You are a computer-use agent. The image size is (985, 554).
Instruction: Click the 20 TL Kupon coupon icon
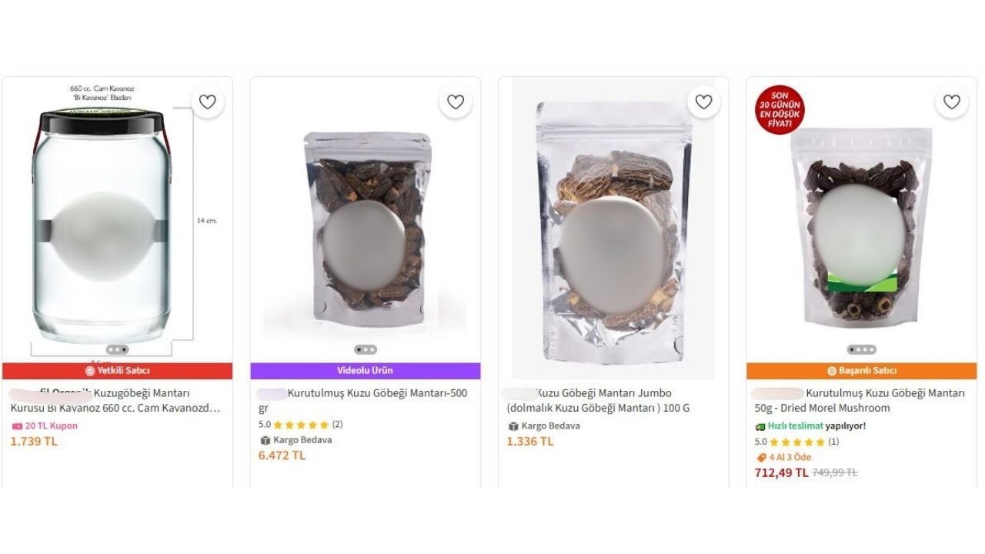(x=17, y=426)
